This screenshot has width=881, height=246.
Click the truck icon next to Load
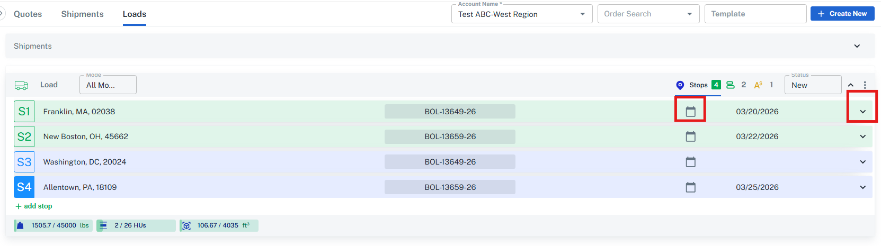coord(21,85)
